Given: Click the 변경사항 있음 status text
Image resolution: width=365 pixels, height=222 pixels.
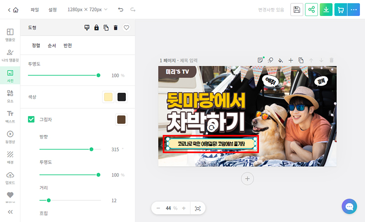Looking at the screenshot, I should [x=271, y=10].
